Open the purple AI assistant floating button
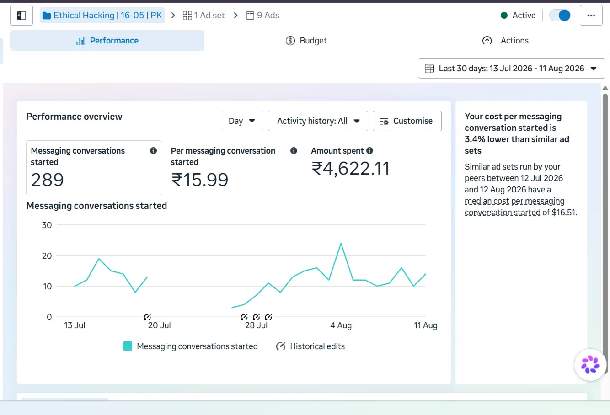610x415 pixels. 590,364
